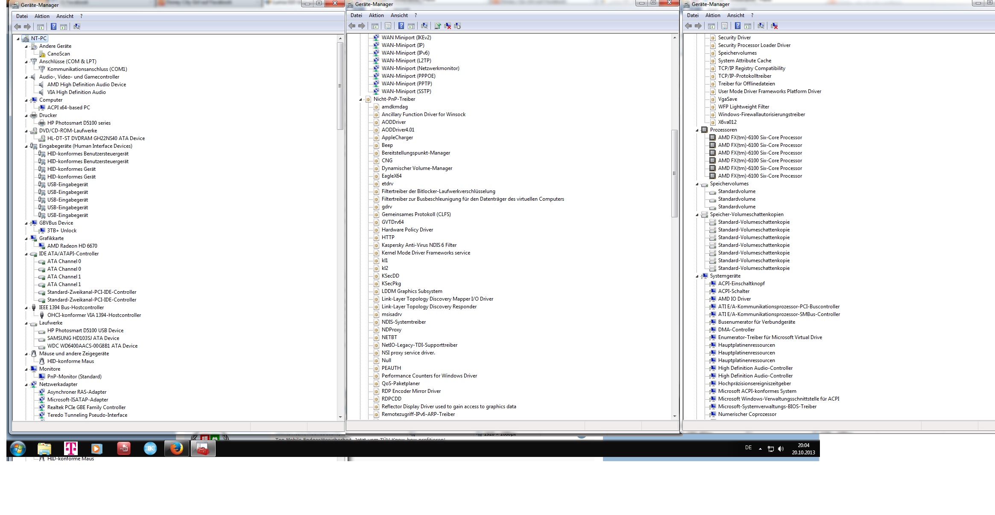Select AMD IO Driver in Systemgeräte
The height and width of the screenshot is (515, 995).
734,299
